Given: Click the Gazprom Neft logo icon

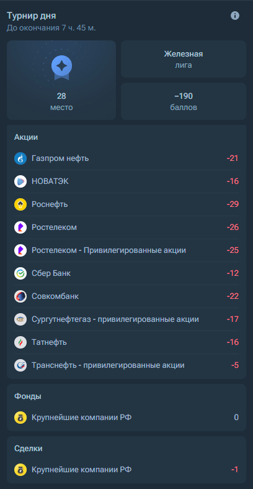Looking at the screenshot, I should 20,158.
